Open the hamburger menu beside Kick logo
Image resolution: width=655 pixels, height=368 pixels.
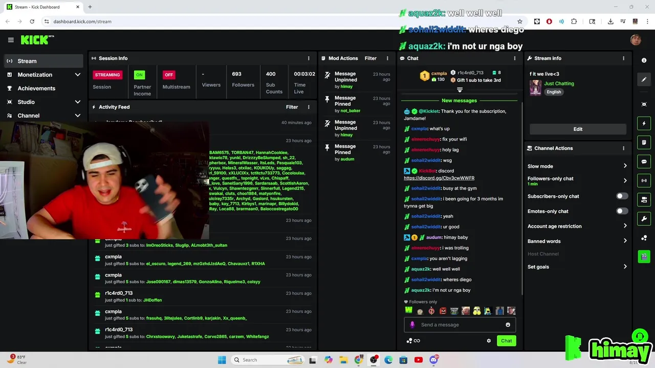tap(11, 40)
